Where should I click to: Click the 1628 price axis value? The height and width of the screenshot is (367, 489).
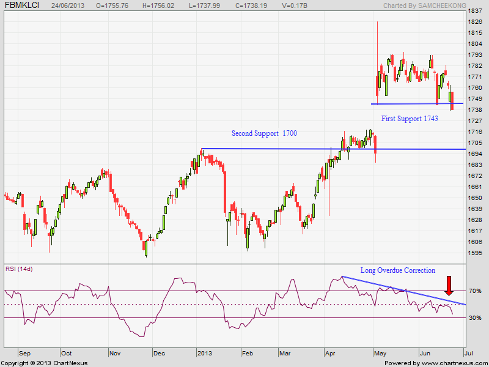(476, 220)
